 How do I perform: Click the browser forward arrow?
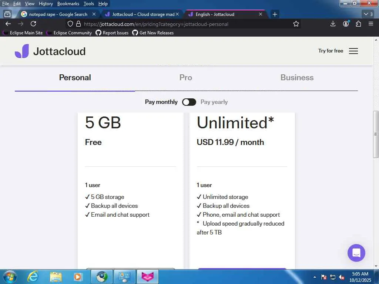pyautogui.click(x=21, y=24)
